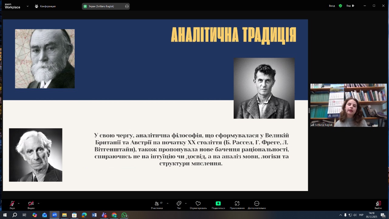This screenshot has width=389, height=219.
Task: Open the Отреагировать reactions menu
Action: [198, 204]
